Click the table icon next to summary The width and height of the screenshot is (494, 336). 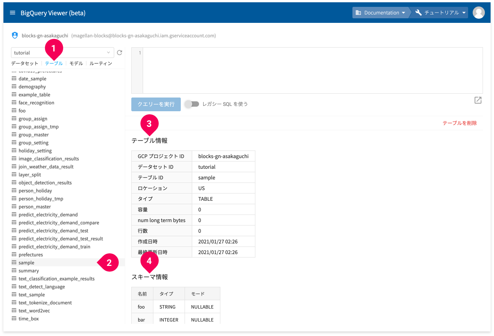click(x=14, y=270)
